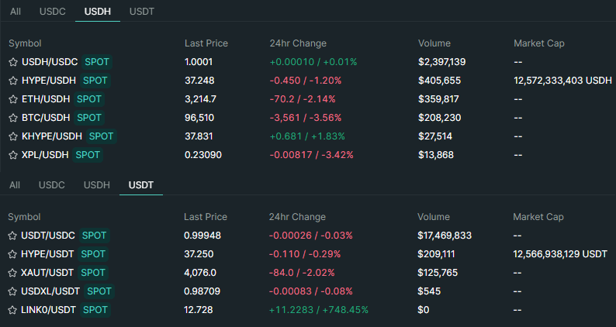This screenshot has width=616, height=327.
Task: Switch to USDC tab in top panel
Action: (53, 12)
